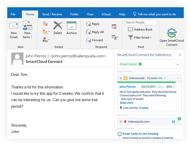Click Tell me what you want to do
Image resolution: width=191 pixels, height=146 pixels.
154,14
